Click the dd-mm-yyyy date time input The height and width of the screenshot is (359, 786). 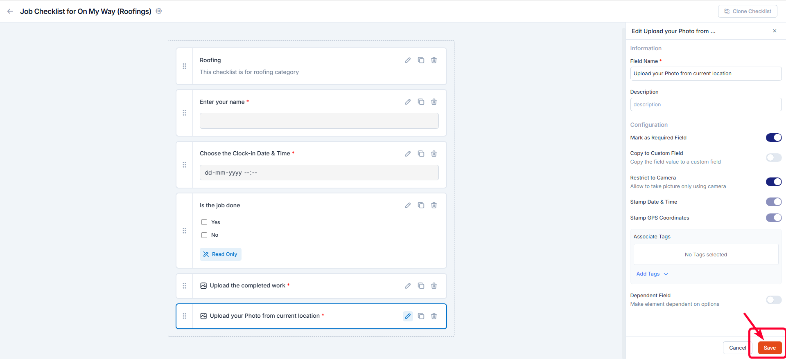tap(319, 173)
